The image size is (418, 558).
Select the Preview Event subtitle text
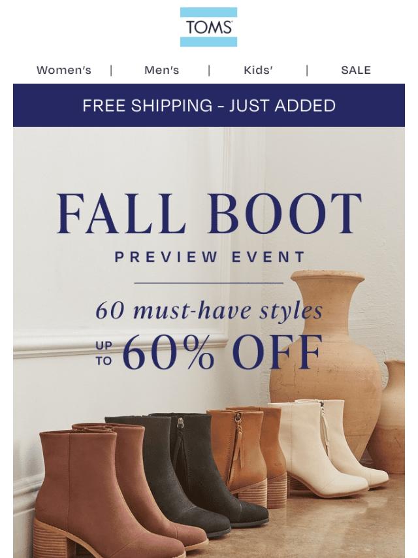210,257
